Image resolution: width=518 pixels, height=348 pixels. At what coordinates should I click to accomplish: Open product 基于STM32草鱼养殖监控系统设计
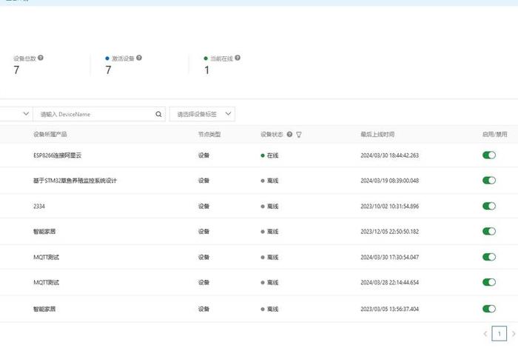pos(75,181)
